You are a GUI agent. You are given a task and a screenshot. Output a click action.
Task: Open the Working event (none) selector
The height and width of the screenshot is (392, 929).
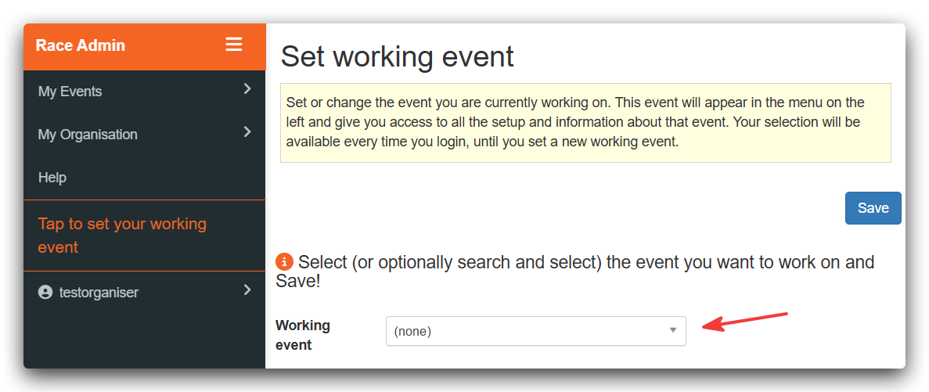coord(535,331)
